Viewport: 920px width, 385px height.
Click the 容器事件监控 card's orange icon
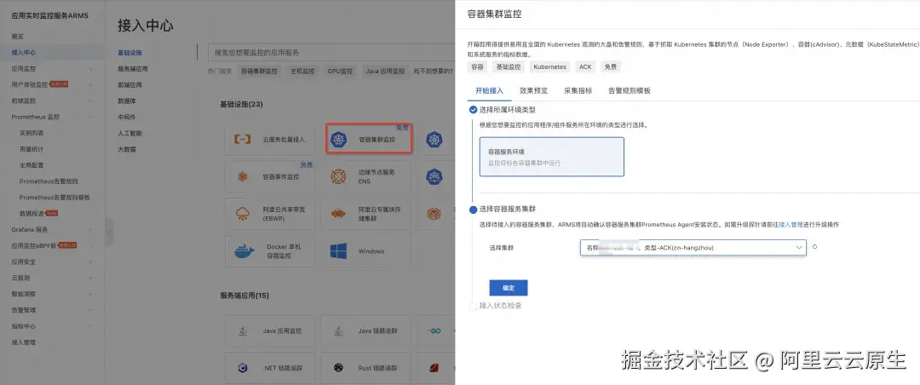pyautogui.click(x=242, y=176)
